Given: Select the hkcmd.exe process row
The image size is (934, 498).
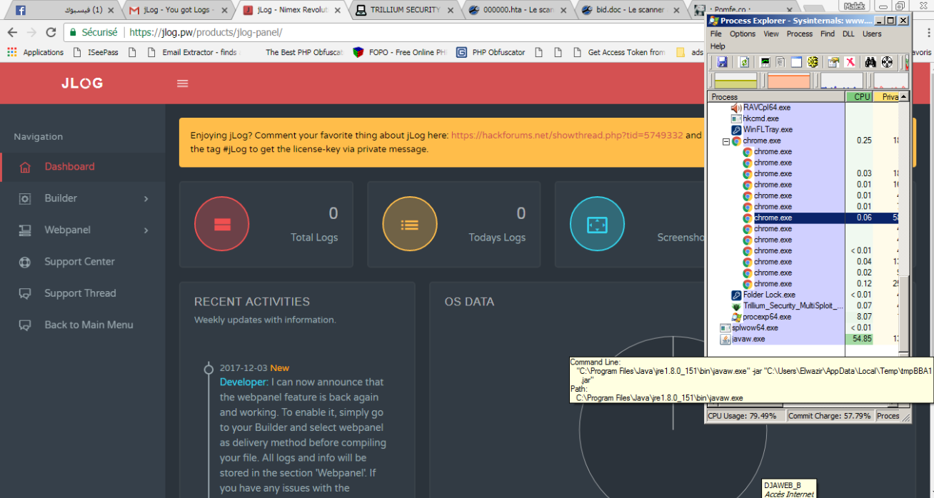Looking at the screenshot, I should coord(803,118).
